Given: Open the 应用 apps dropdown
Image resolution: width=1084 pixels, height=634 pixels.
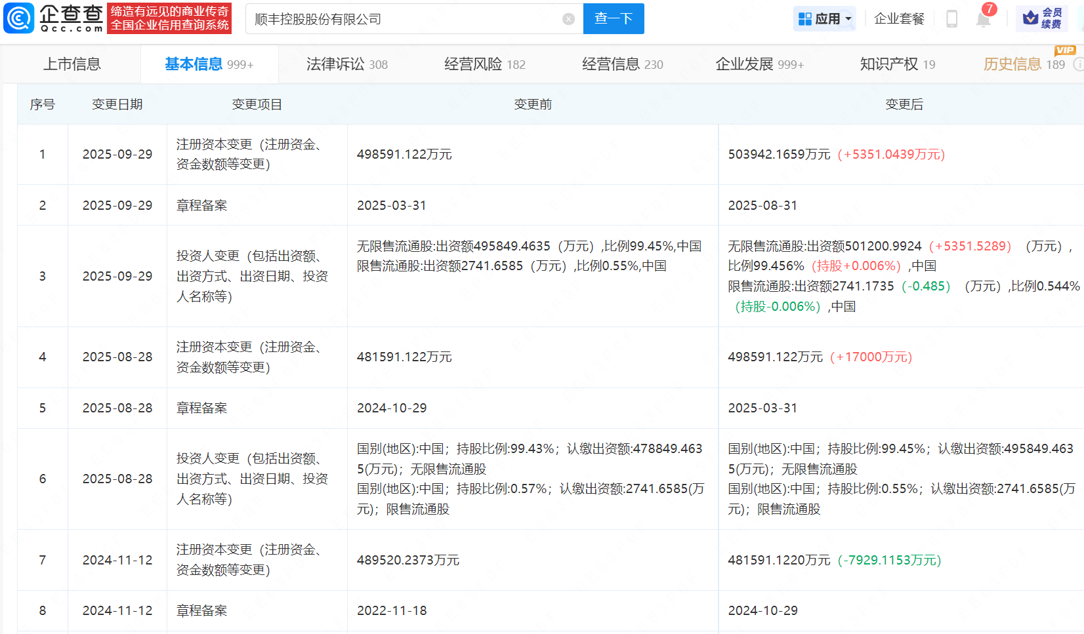Looking at the screenshot, I should (824, 19).
